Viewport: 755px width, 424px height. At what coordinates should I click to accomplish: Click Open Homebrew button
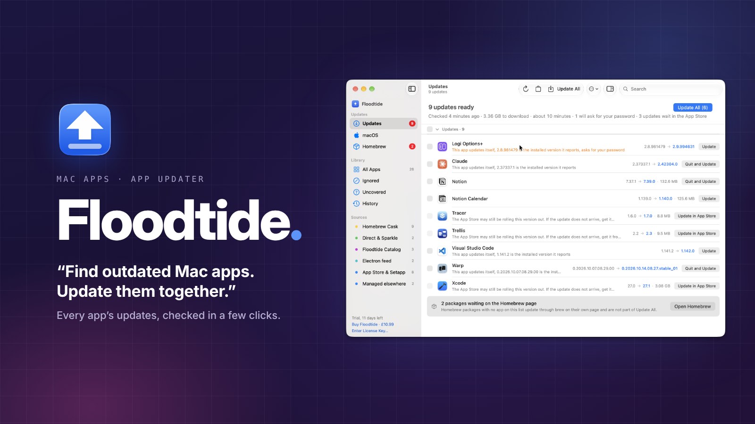pyautogui.click(x=692, y=306)
